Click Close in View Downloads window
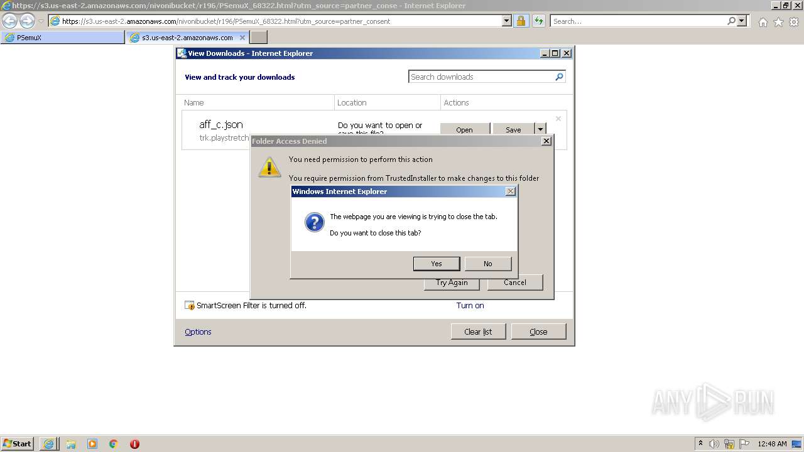Image resolution: width=804 pixels, height=452 pixels. [538, 331]
